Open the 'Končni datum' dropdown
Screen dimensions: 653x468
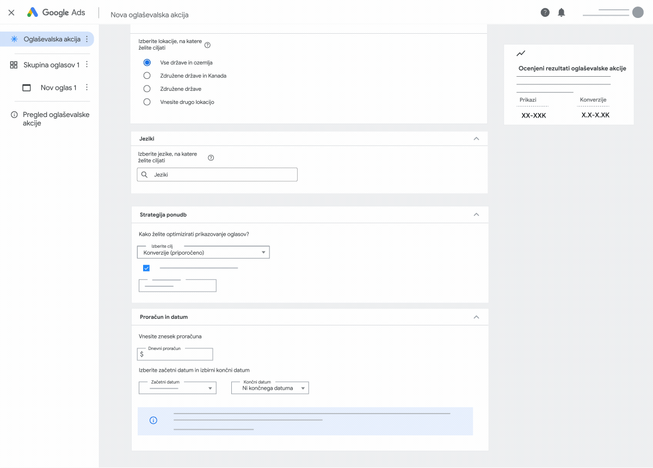click(x=270, y=388)
